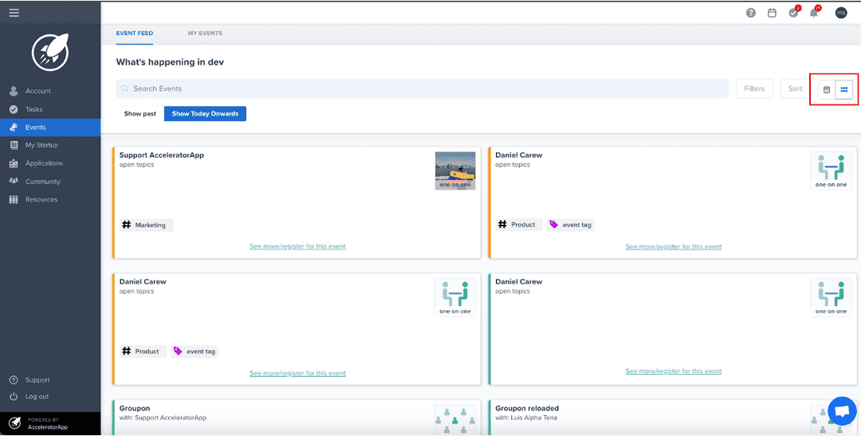Open the chat support bubble
This screenshot has height=436, width=861.
(x=842, y=410)
